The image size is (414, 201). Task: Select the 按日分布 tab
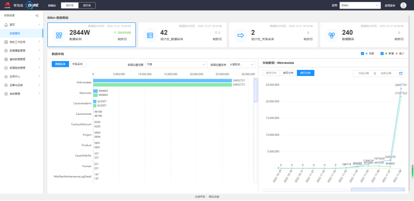(306, 73)
